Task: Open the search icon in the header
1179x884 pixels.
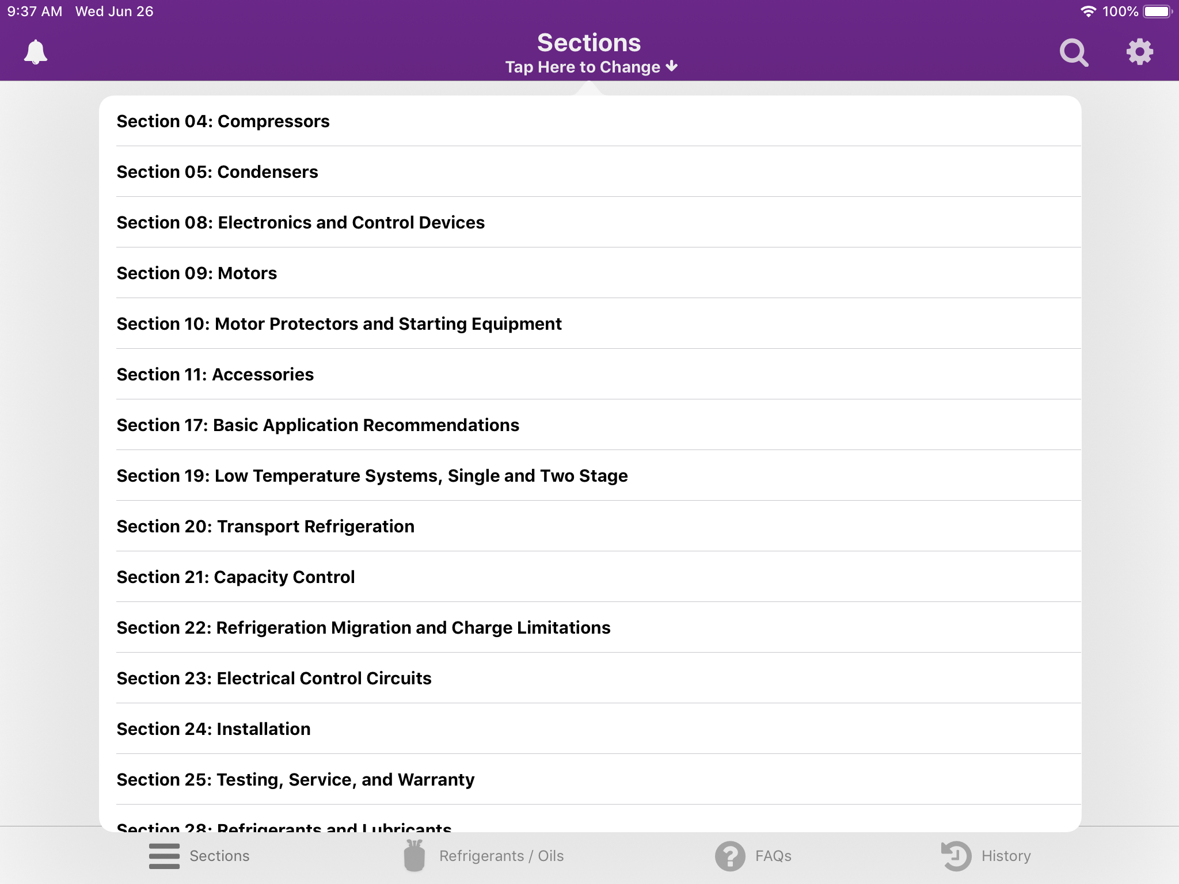Action: [1074, 51]
